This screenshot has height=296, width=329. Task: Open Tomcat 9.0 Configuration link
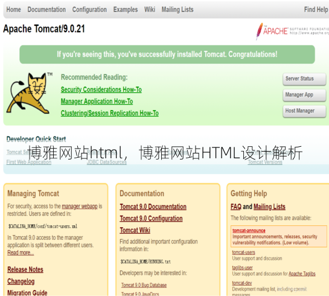(151, 219)
